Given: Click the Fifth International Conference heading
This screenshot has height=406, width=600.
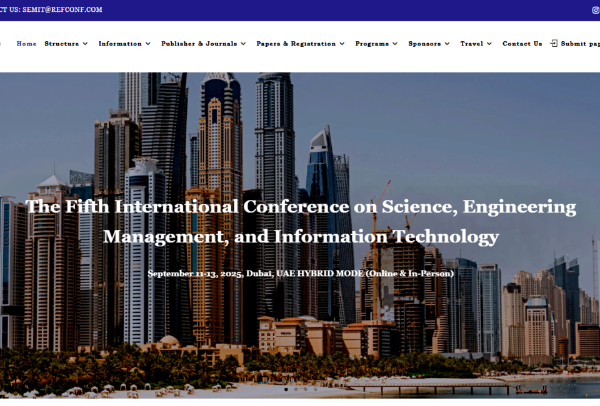Looking at the screenshot, I should 301,221.
